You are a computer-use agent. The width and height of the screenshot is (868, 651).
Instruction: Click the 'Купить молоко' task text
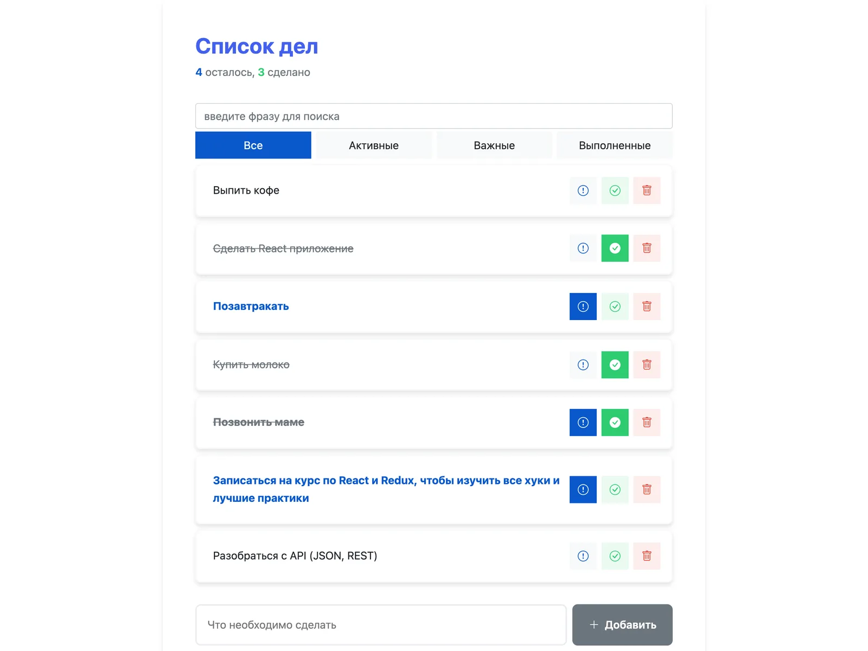[251, 365]
